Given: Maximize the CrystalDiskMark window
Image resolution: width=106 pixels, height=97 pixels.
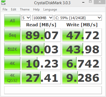Looking at the screenshot, I should [x=90, y=2].
